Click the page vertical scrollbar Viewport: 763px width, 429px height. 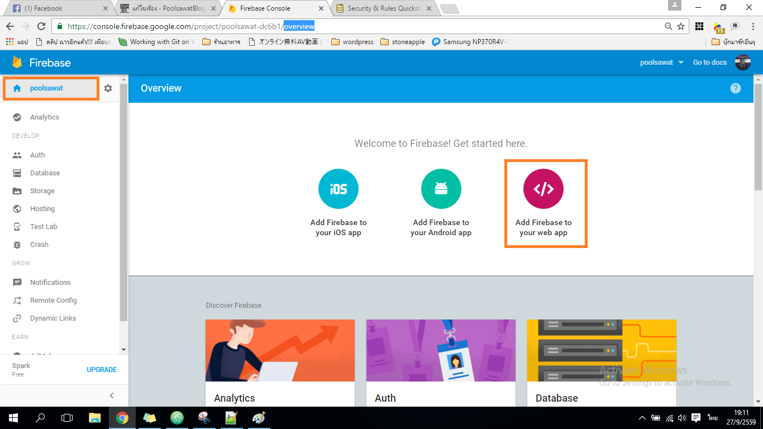(x=759, y=137)
